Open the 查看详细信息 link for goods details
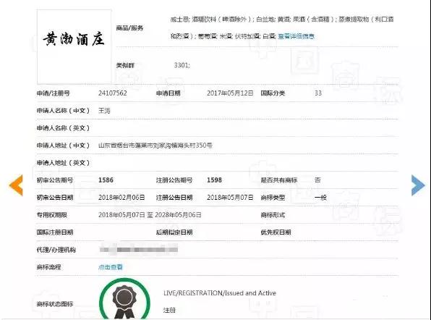The image size is (431, 320). 296,36
